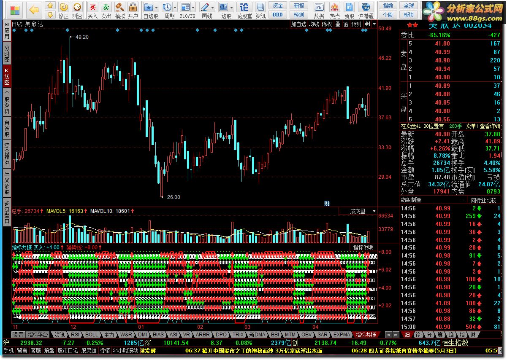Expand F10/F9 dropdown arrow
Screen dimensions: 507x360
[193, 8]
